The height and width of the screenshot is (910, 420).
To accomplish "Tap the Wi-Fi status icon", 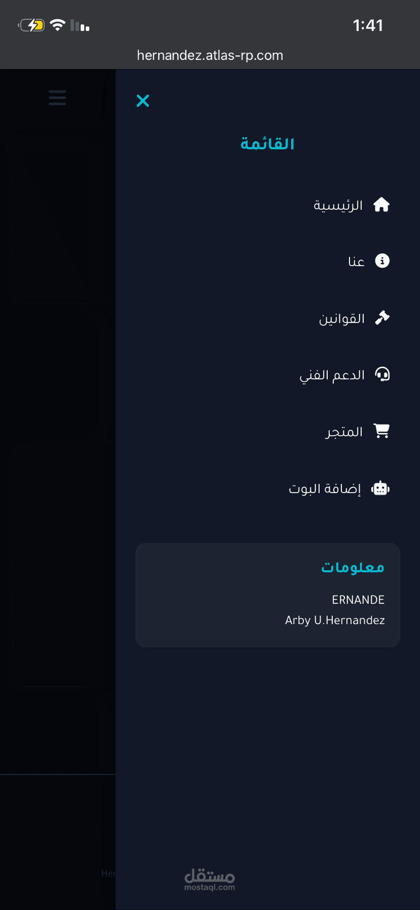I will coord(58,25).
